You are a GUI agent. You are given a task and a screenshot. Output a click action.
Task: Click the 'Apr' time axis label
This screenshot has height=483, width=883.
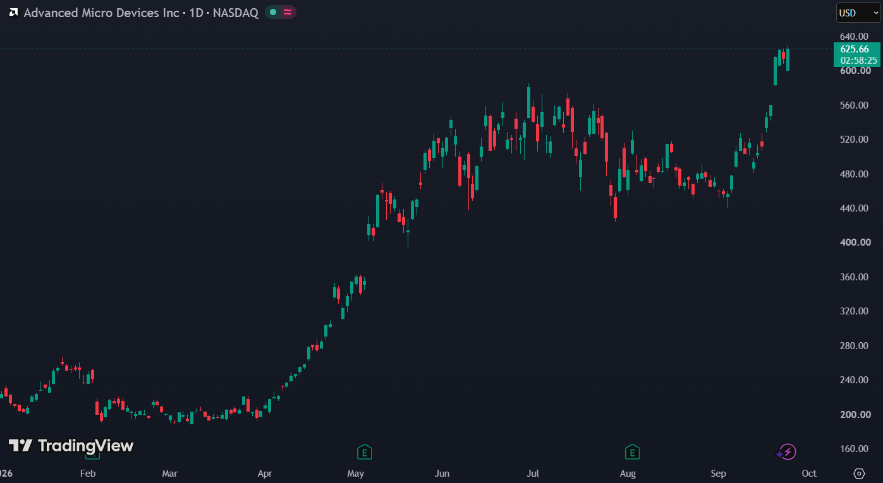coord(265,474)
